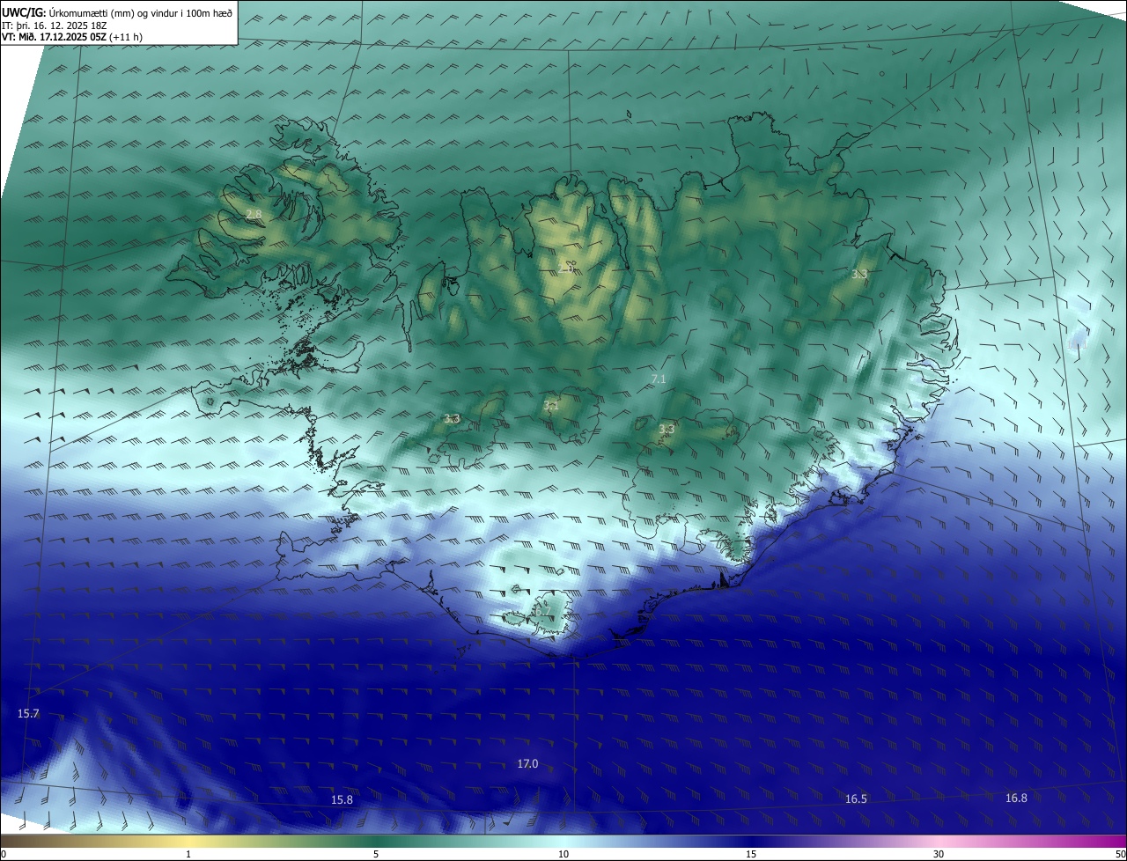Click the title 'UWC/IG: Úrkomumætti (mm) og vindur'

pyautogui.click(x=117, y=12)
